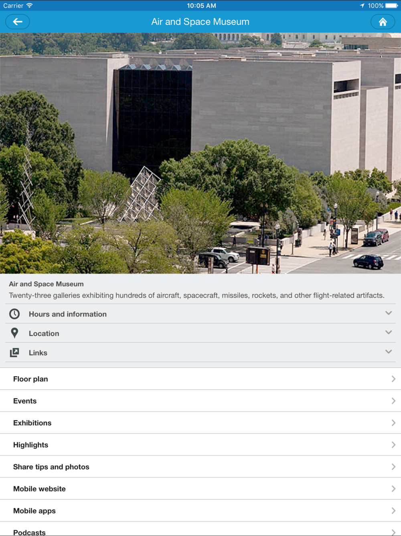Tap the location services arrow icon
This screenshot has width=401, height=536.
click(x=362, y=6)
